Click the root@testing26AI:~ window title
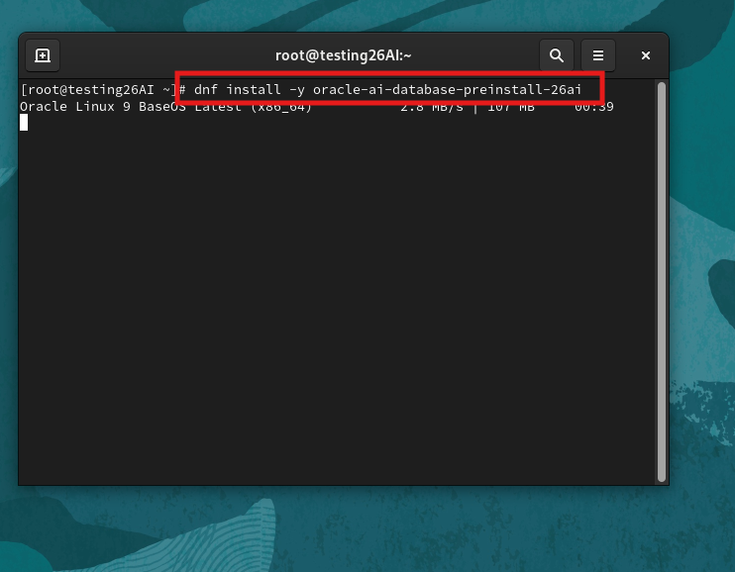This screenshot has width=735, height=572. tap(344, 55)
